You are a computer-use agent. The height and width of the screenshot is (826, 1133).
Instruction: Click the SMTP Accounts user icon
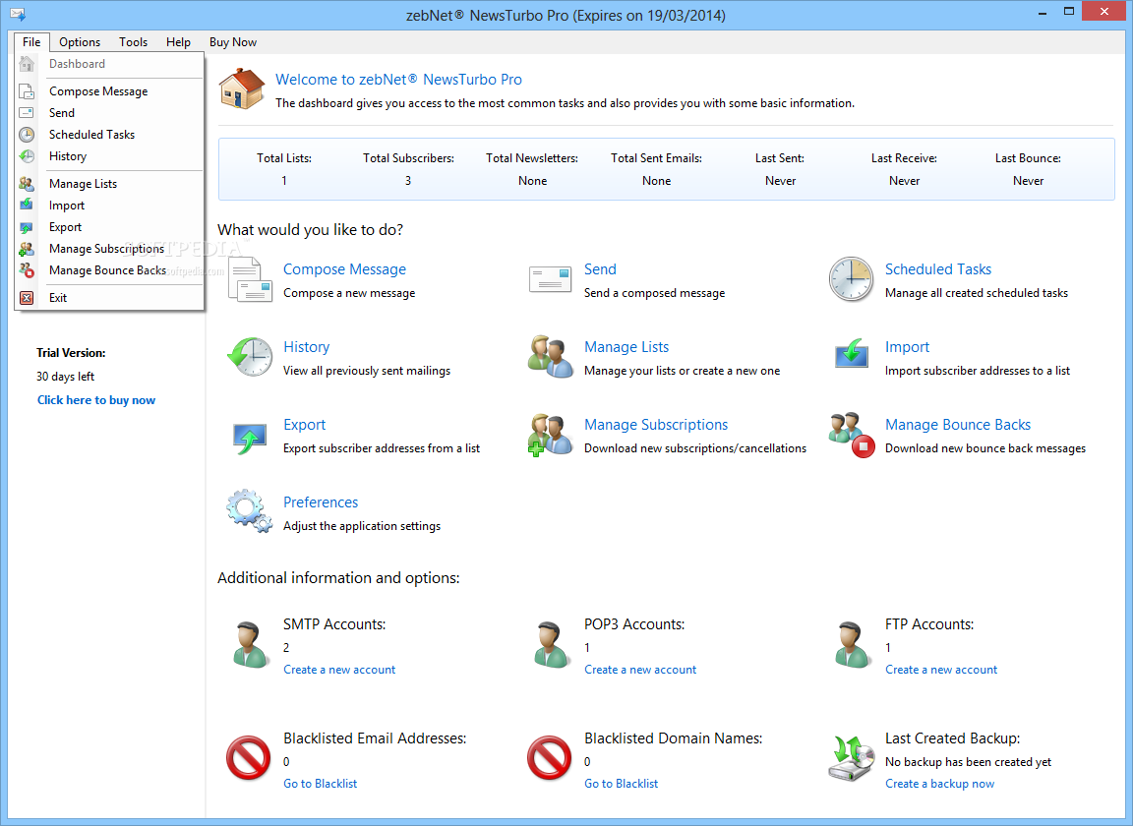(x=251, y=645)
